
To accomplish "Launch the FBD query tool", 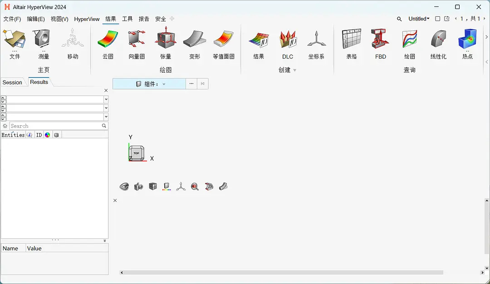I will 380,44.
